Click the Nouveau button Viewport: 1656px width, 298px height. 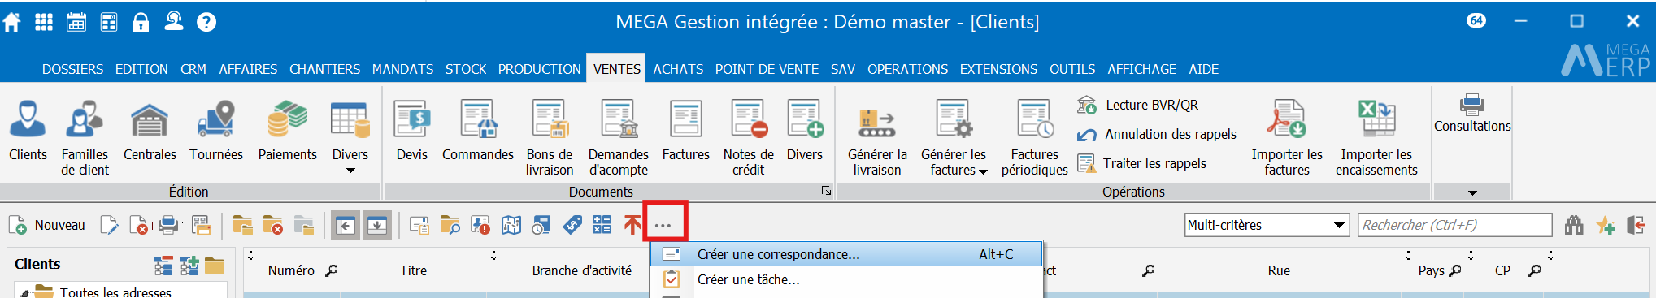pos(47,225)
